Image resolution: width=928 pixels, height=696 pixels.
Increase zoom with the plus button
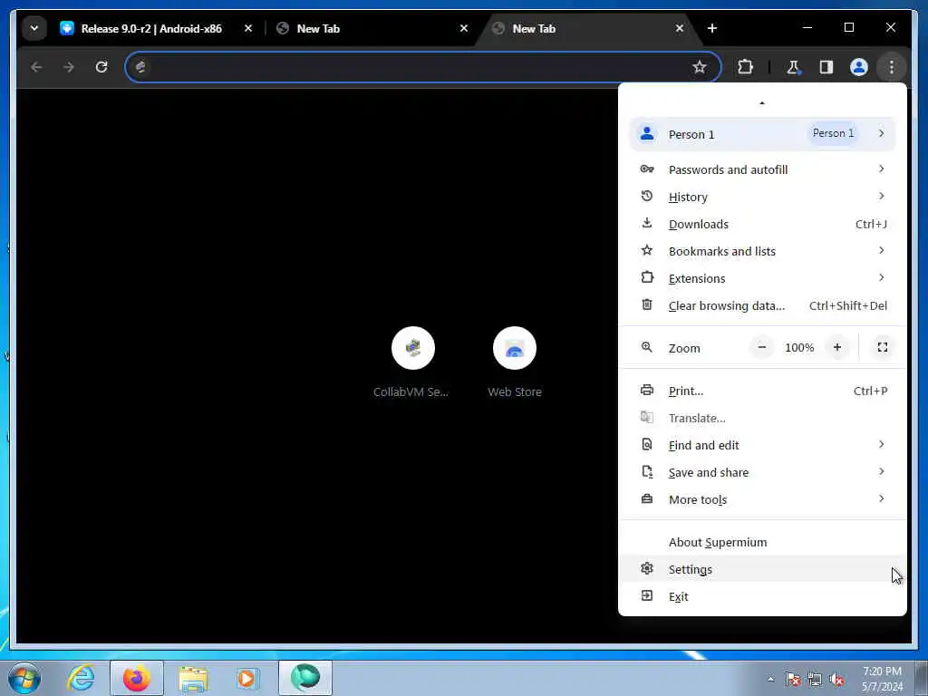point(836,348)
